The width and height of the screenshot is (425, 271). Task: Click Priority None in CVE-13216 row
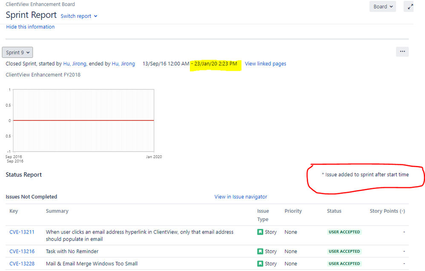[291, 251]
